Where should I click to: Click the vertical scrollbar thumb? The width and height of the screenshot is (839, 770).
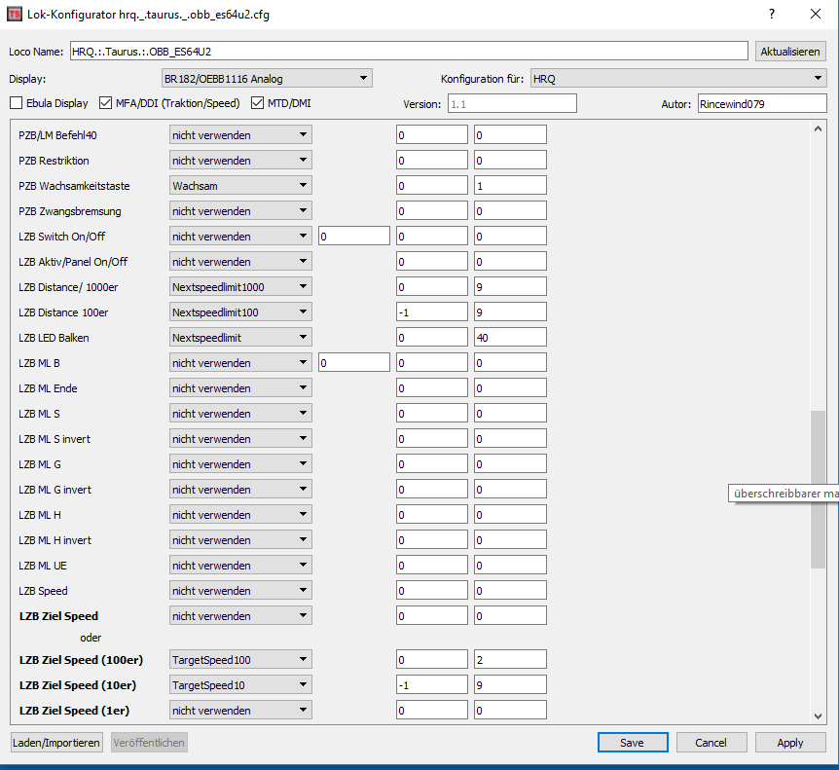tap(818, 487)
